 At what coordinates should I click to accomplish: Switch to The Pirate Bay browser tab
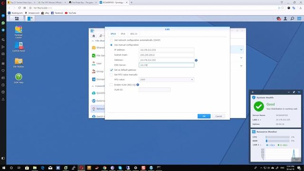pyautogui.click(x=83, y=2)
